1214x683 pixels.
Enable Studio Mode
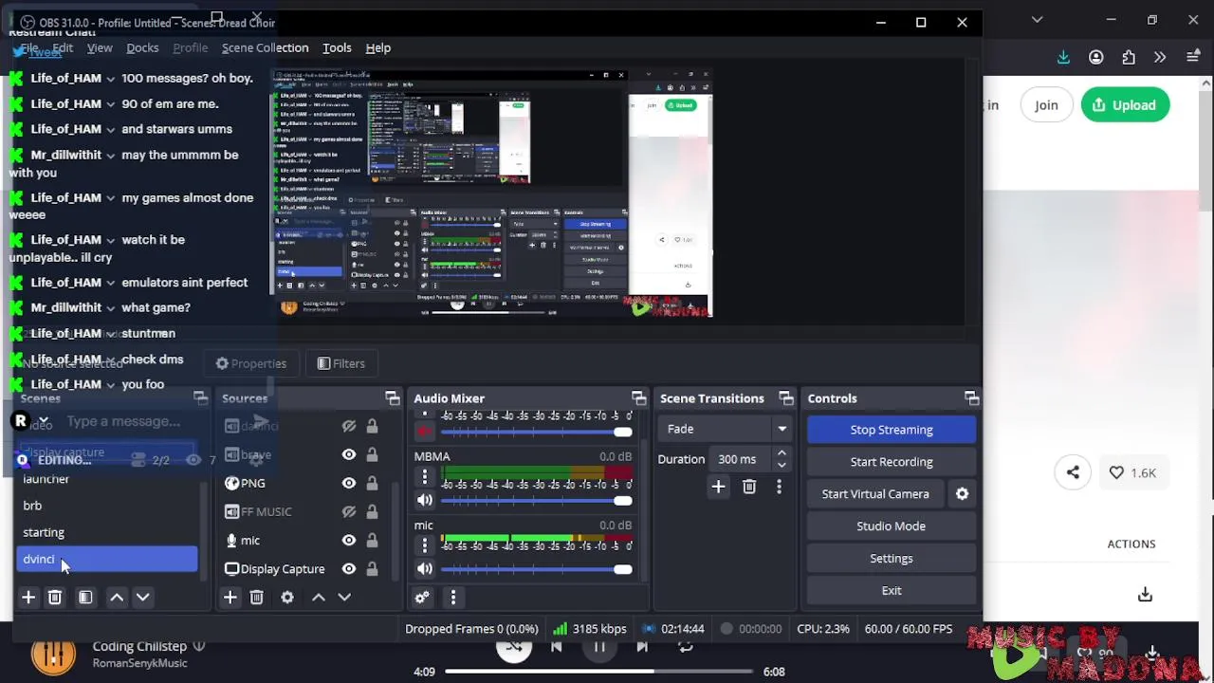(x=892, y=526)
